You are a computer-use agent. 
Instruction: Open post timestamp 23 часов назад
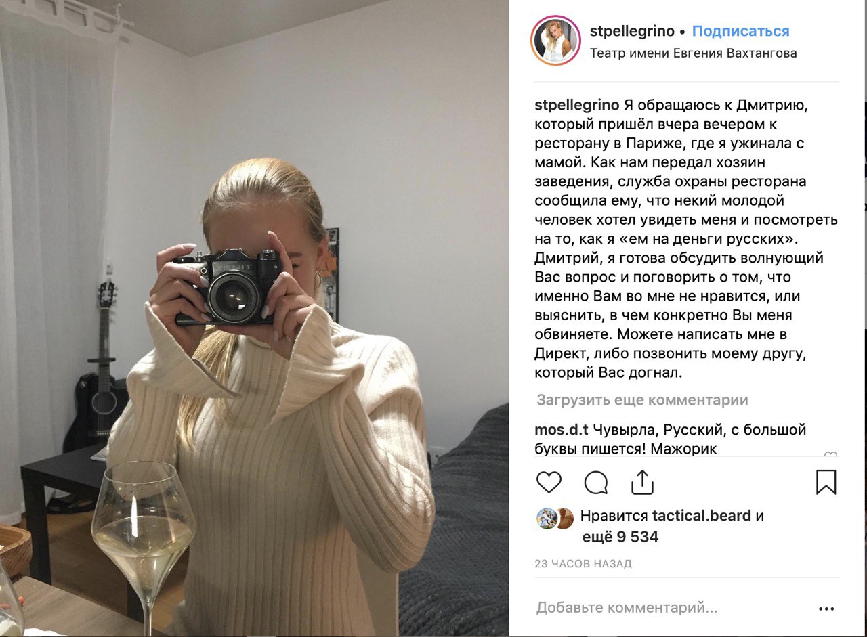point(583,563)
